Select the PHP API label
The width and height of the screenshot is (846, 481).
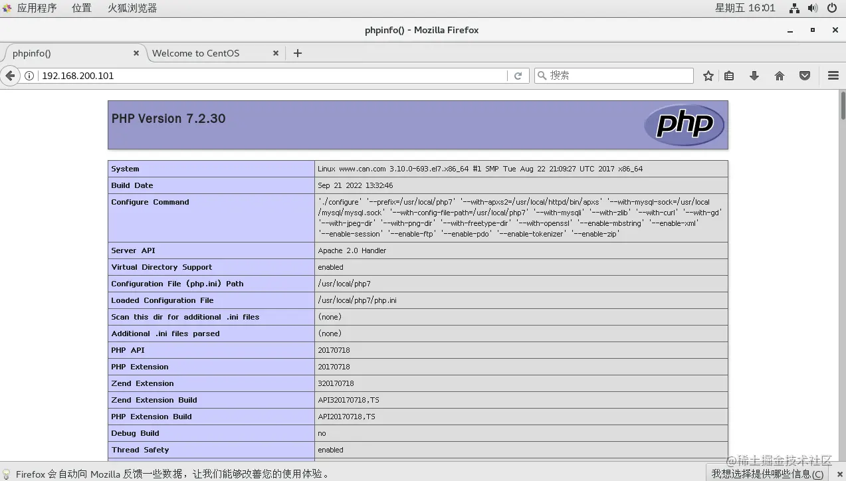128,350
